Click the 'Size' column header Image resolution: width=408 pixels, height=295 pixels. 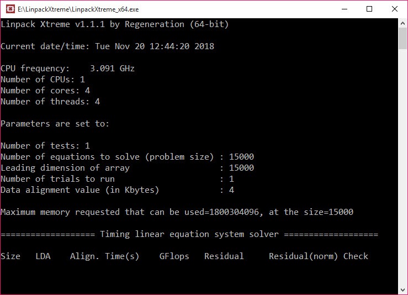click(x=10, y=256)
